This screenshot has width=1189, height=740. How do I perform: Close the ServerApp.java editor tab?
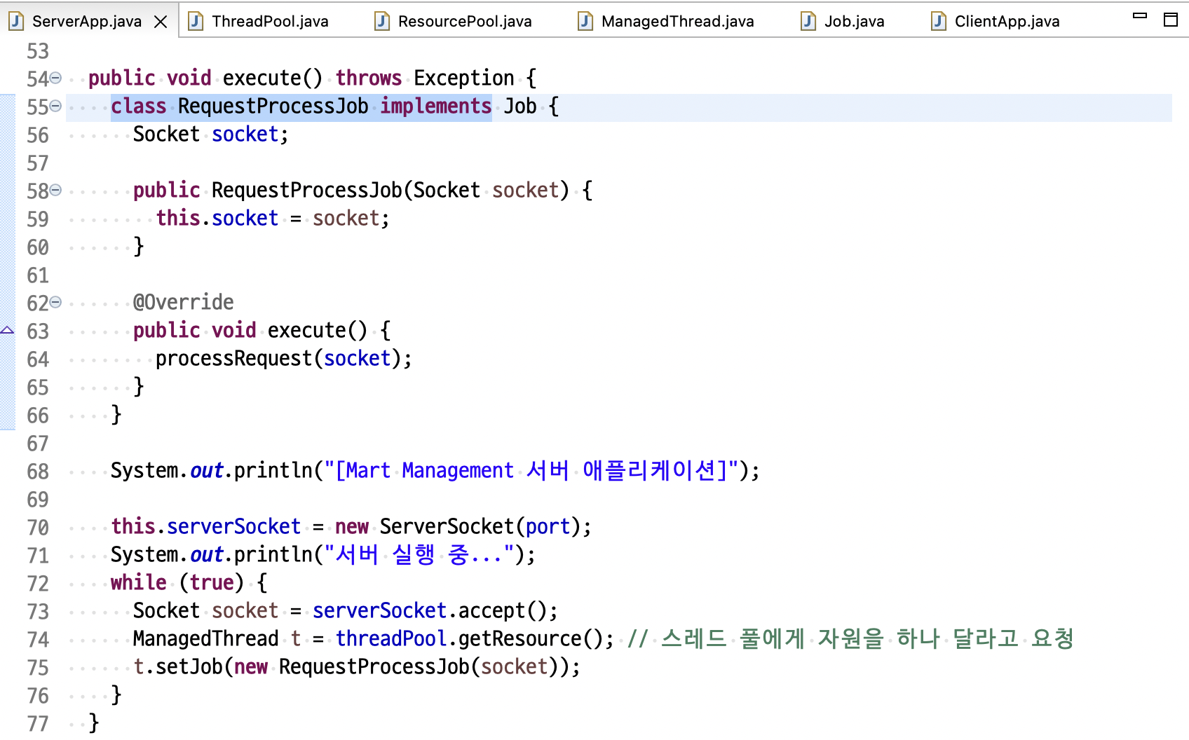161,22
